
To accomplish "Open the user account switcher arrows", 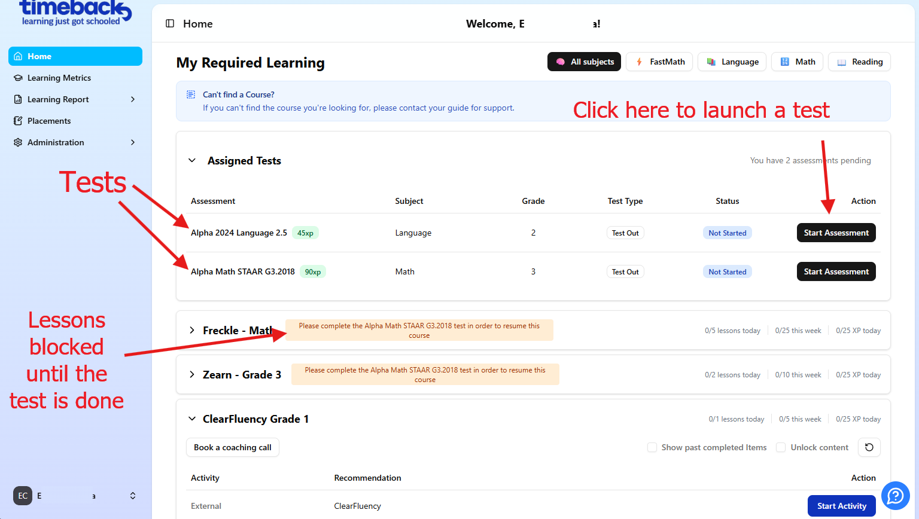I will pos(133,496).
